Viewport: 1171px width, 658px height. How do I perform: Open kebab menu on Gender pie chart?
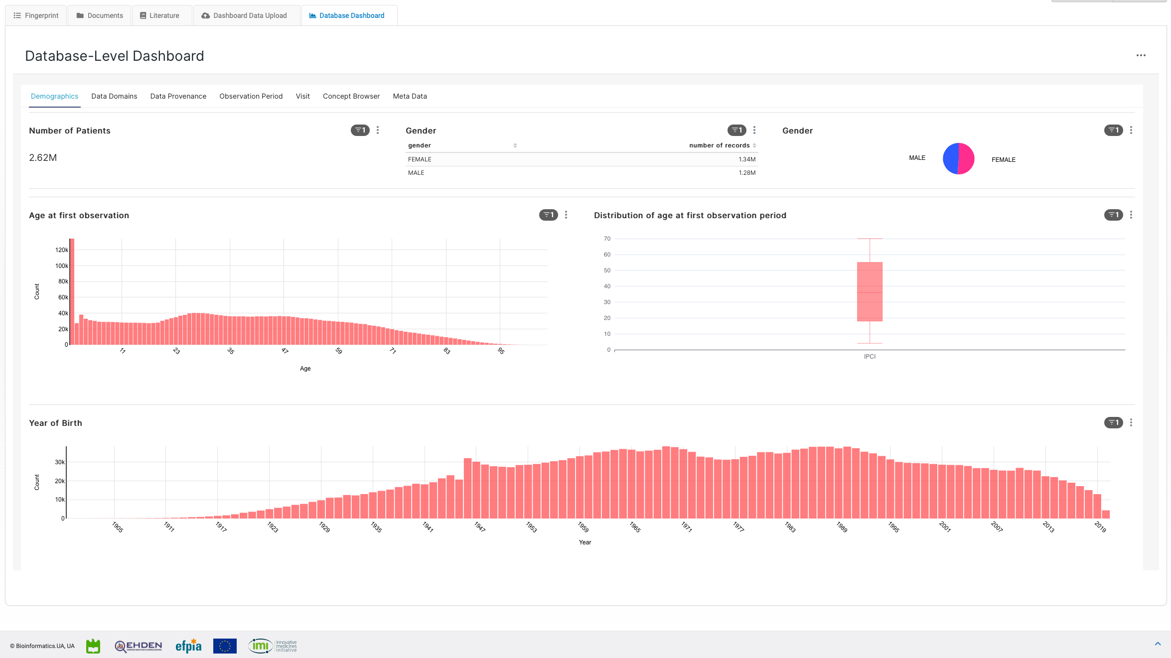pyautogui.click(x=1131, y=130)
